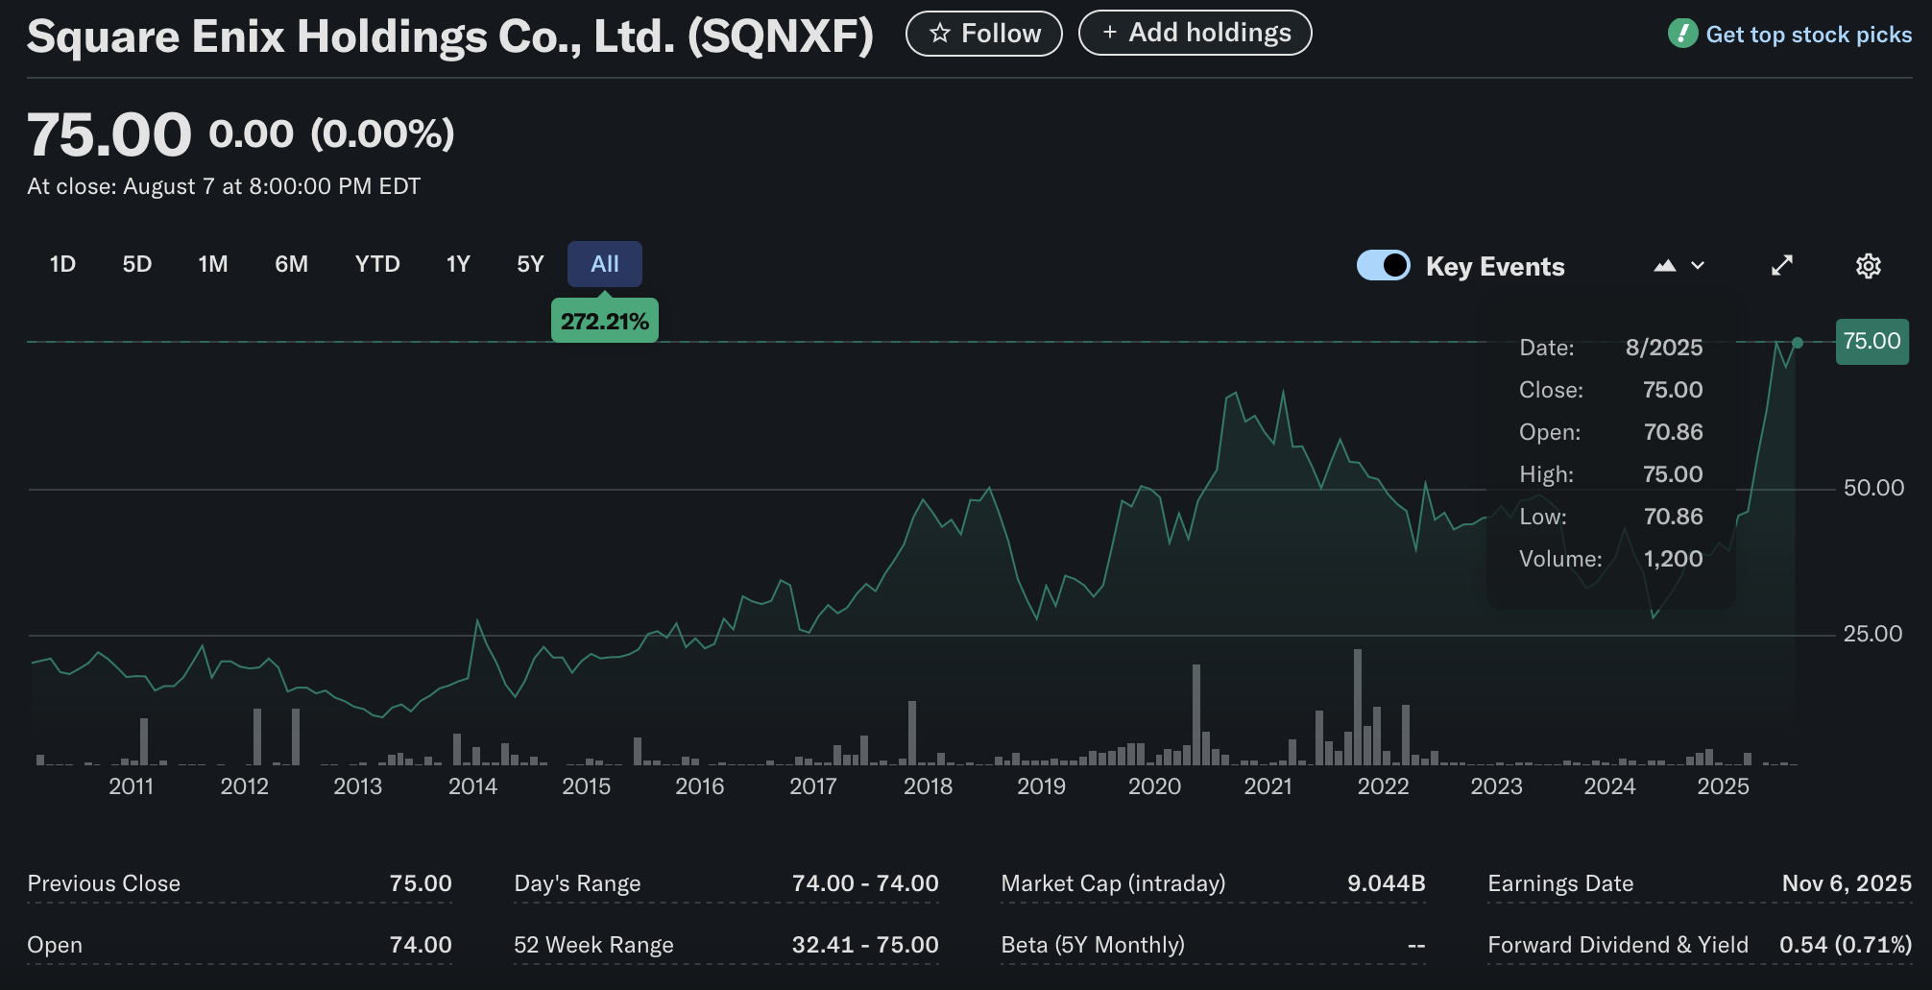
Task: Click the 272.21% performance badge
Action: coord(605,322)
